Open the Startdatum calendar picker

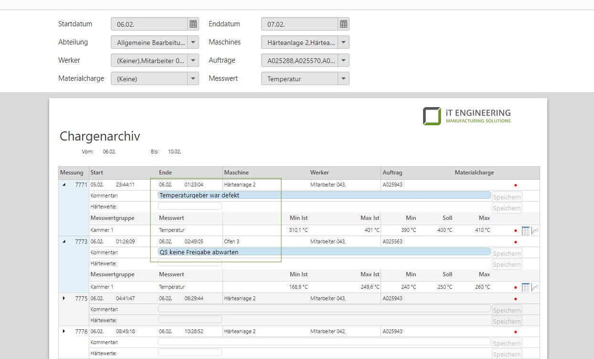point(193,24)
